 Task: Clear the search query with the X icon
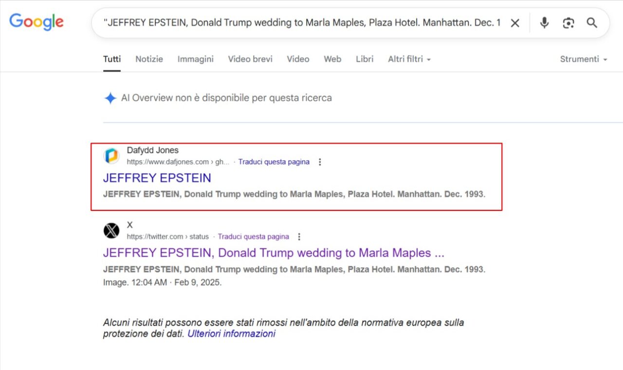coord(515,23)
